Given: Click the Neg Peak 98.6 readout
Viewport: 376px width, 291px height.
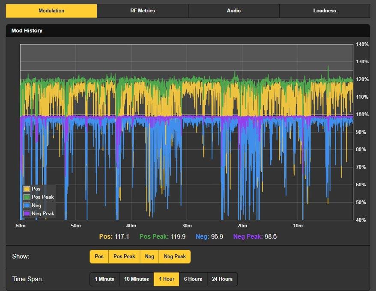Looking at the screenshot, I should pos(255,236).
